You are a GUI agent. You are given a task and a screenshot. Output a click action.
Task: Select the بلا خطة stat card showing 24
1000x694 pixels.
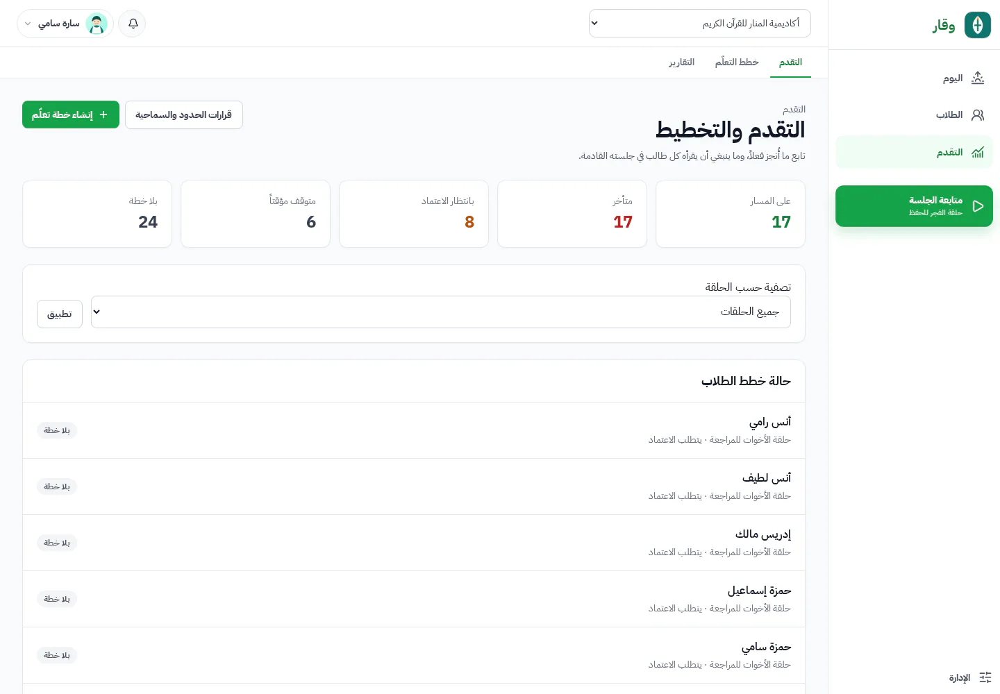click(x=97, y=214)
